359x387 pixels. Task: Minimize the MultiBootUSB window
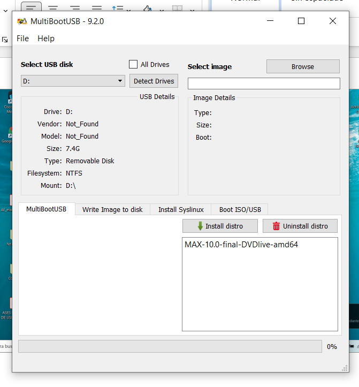pos(270,21)
